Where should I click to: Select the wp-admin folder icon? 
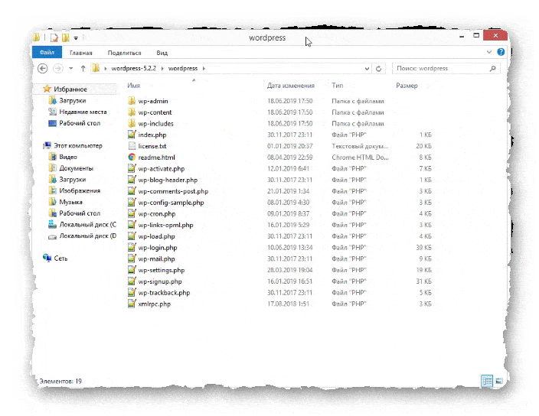132,101
